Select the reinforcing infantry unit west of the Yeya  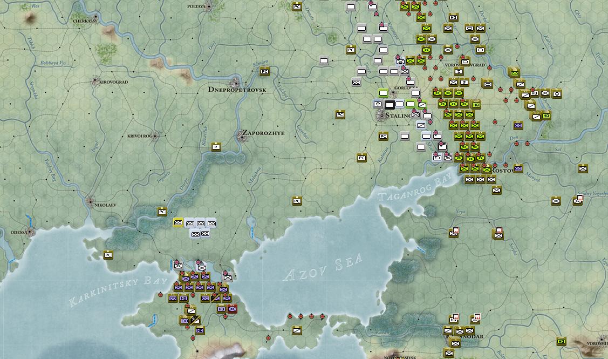pyautogui.click(x=454, y=233)
